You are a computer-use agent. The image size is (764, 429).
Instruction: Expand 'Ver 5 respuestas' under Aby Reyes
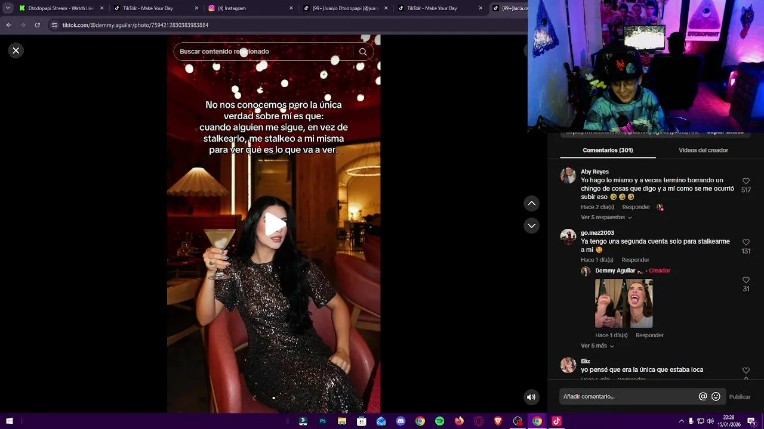click(x=606, y=217)
